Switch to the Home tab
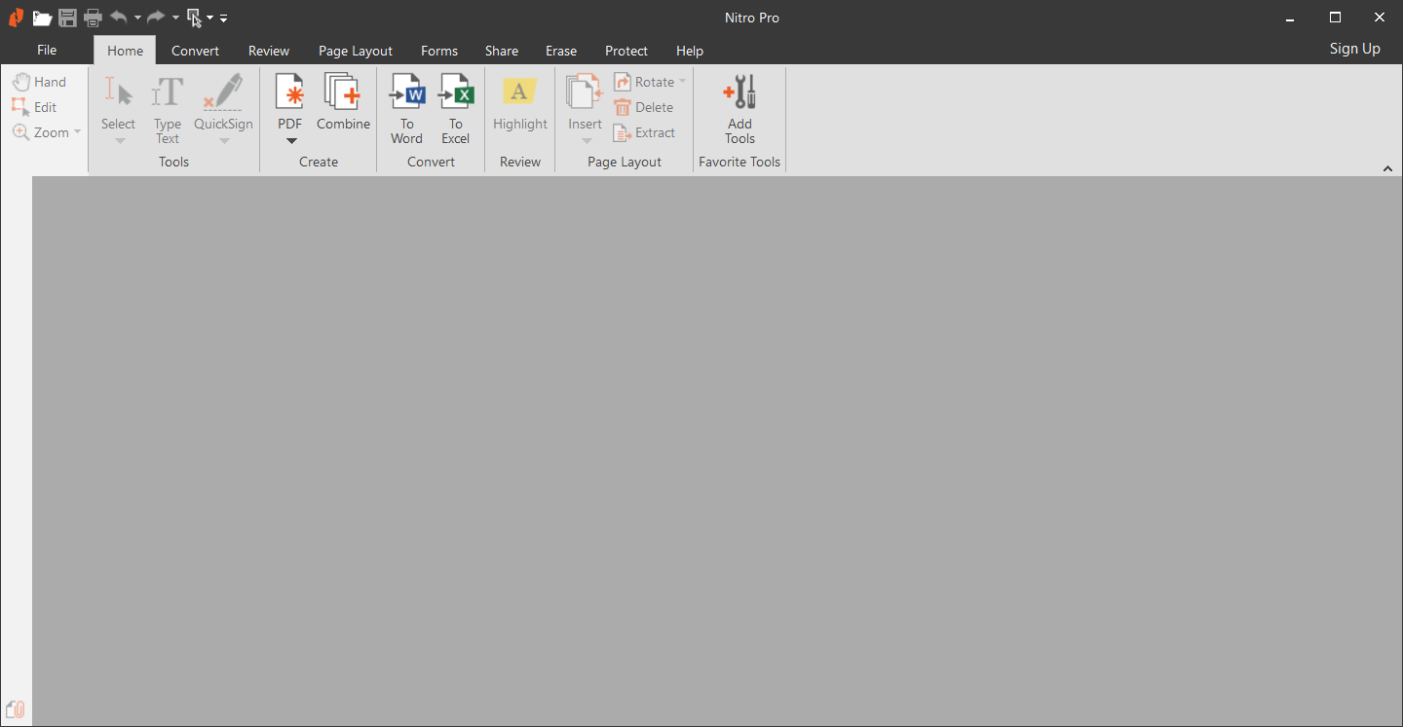The width and height of the screenshot is (1403, 727). click(x=125, y=51)
